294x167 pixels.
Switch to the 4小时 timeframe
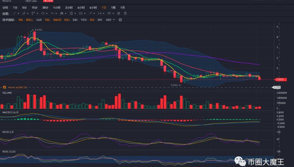point(81,8)
